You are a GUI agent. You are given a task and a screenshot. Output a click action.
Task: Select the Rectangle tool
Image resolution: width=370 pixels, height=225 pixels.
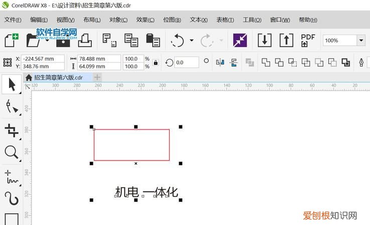(x=12, y=219)
